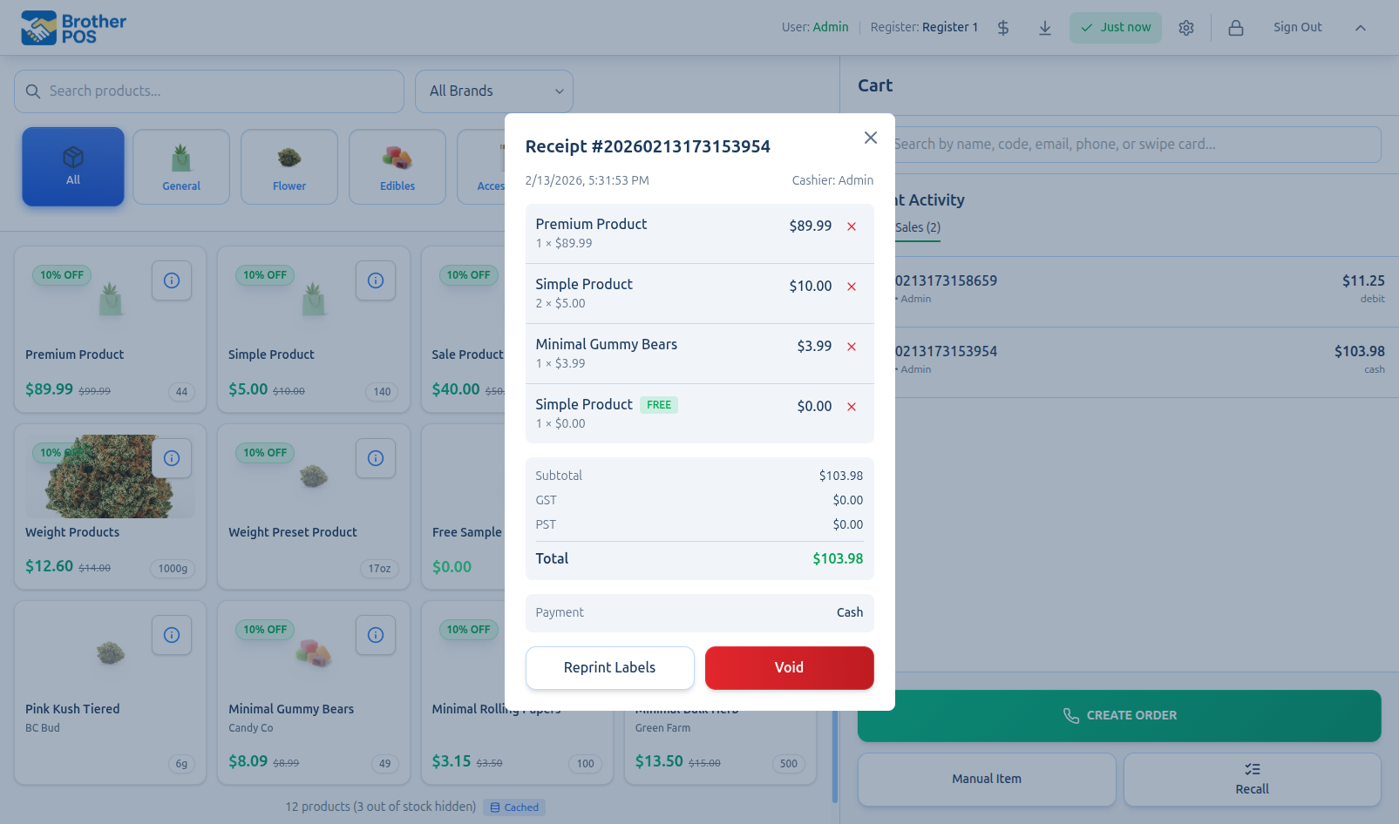
Task: Click the download icon in header
Action: [1044, 28]
